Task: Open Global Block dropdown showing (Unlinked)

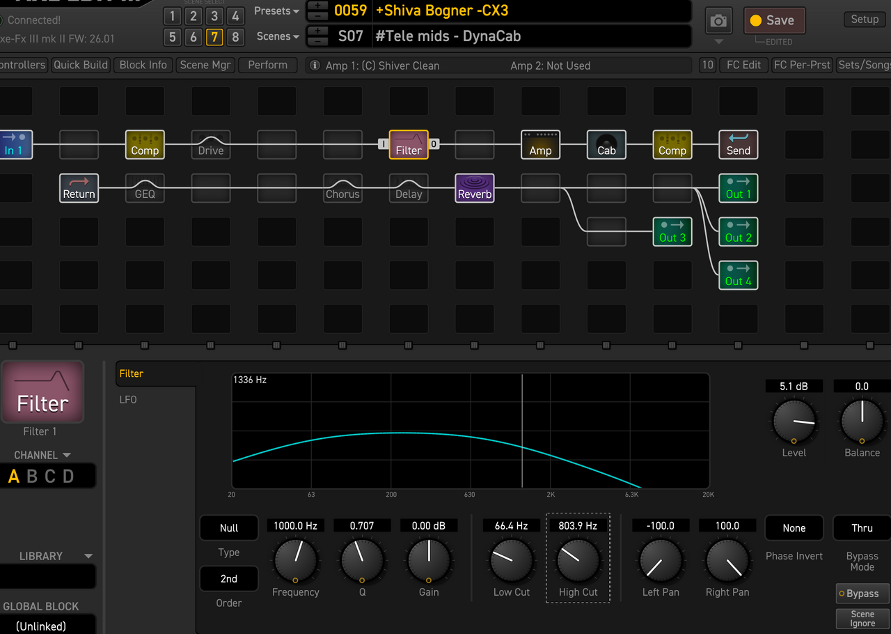Action: point(47,625)
